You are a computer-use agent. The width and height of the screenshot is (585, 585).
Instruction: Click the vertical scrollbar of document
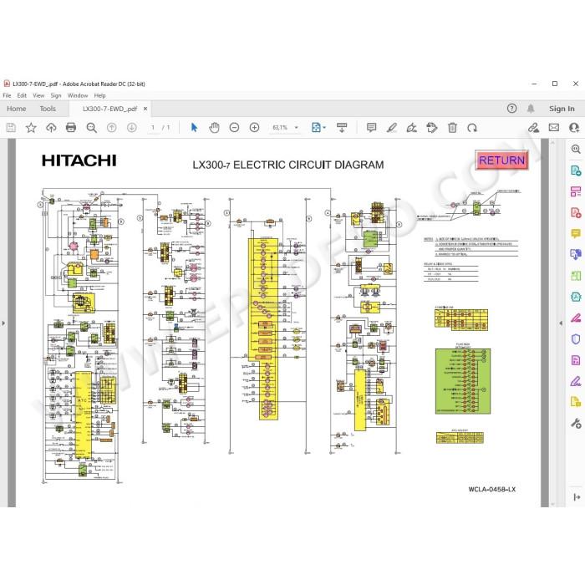point(552,323)
